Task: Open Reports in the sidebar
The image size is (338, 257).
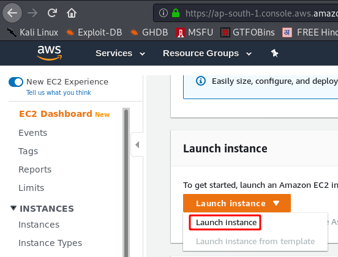Action: 35,169
